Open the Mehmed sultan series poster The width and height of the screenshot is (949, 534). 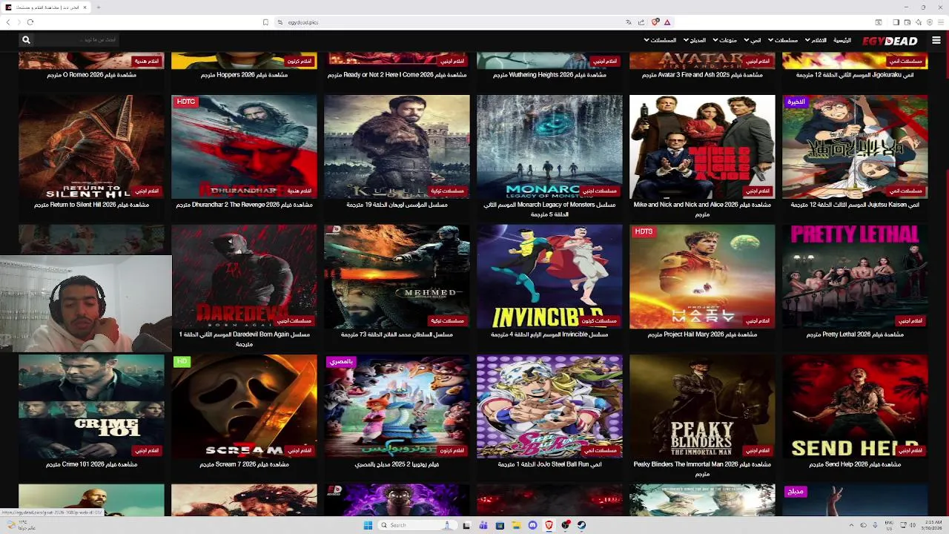coord(397,277)
